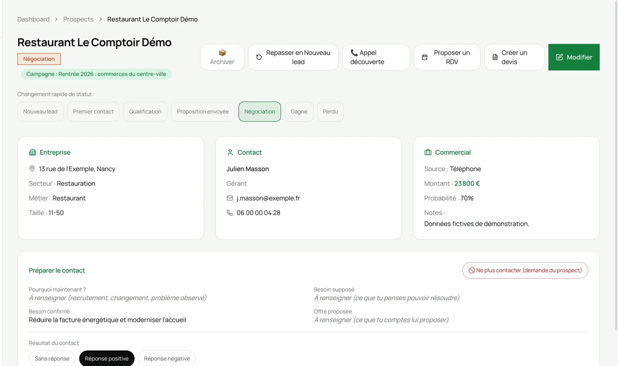Image resolution: width=618 pixels, height=366 pixels.
Task: Open Prospects in the breadcrumb
Action: pos(79,19)
